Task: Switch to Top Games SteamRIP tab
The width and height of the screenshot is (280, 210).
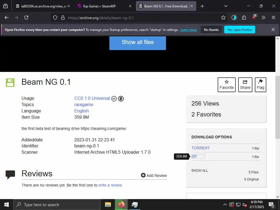Action: [104, 6]
